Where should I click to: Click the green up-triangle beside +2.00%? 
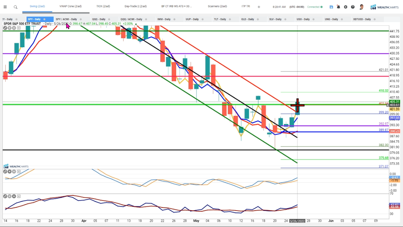coord(136,24)
